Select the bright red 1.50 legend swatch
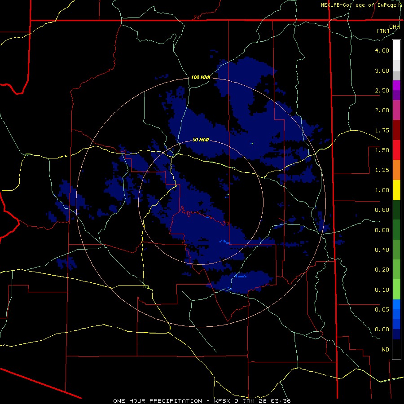404x404 pixels. click(396, 150)
